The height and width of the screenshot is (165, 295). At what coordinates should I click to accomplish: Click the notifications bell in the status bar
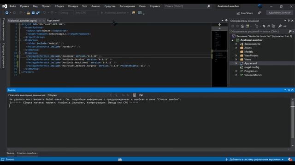point(290,159)
